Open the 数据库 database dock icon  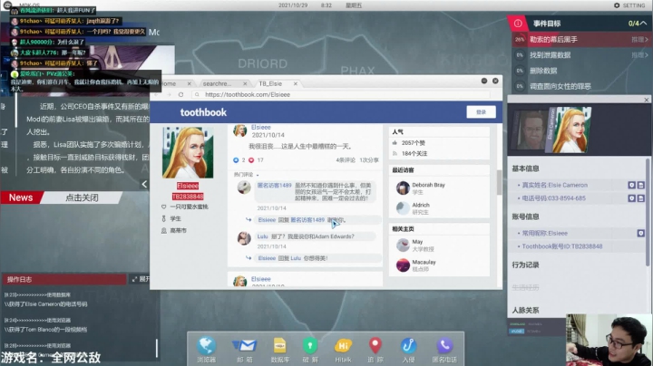pos(279,346)
